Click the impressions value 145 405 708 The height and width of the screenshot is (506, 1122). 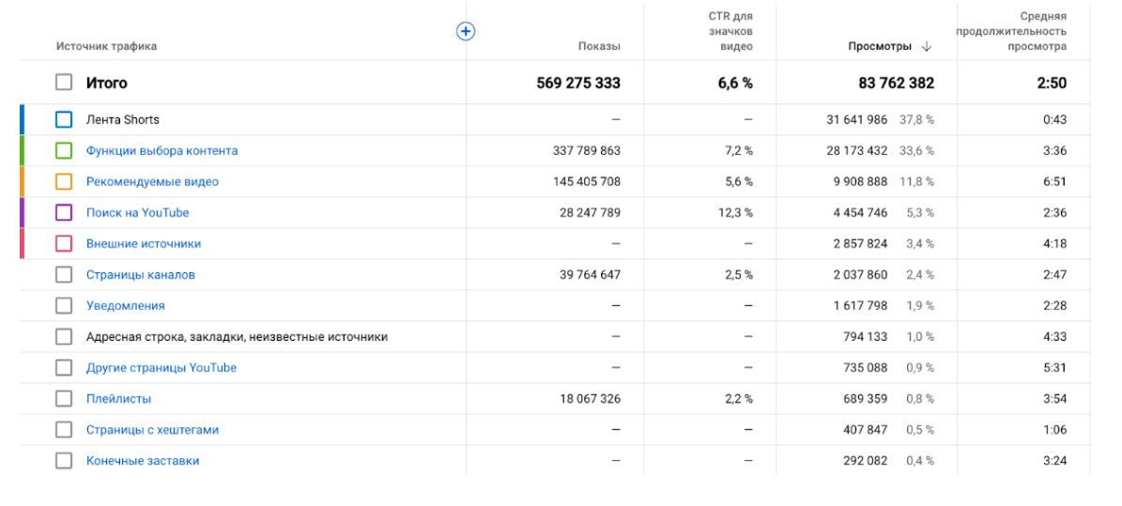[587, 182]
